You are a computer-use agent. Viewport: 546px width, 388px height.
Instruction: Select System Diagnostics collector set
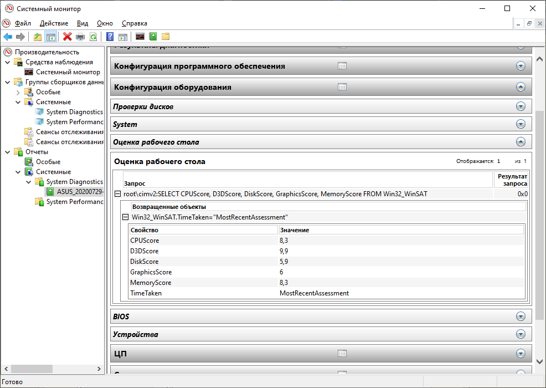tap(75, 112)
